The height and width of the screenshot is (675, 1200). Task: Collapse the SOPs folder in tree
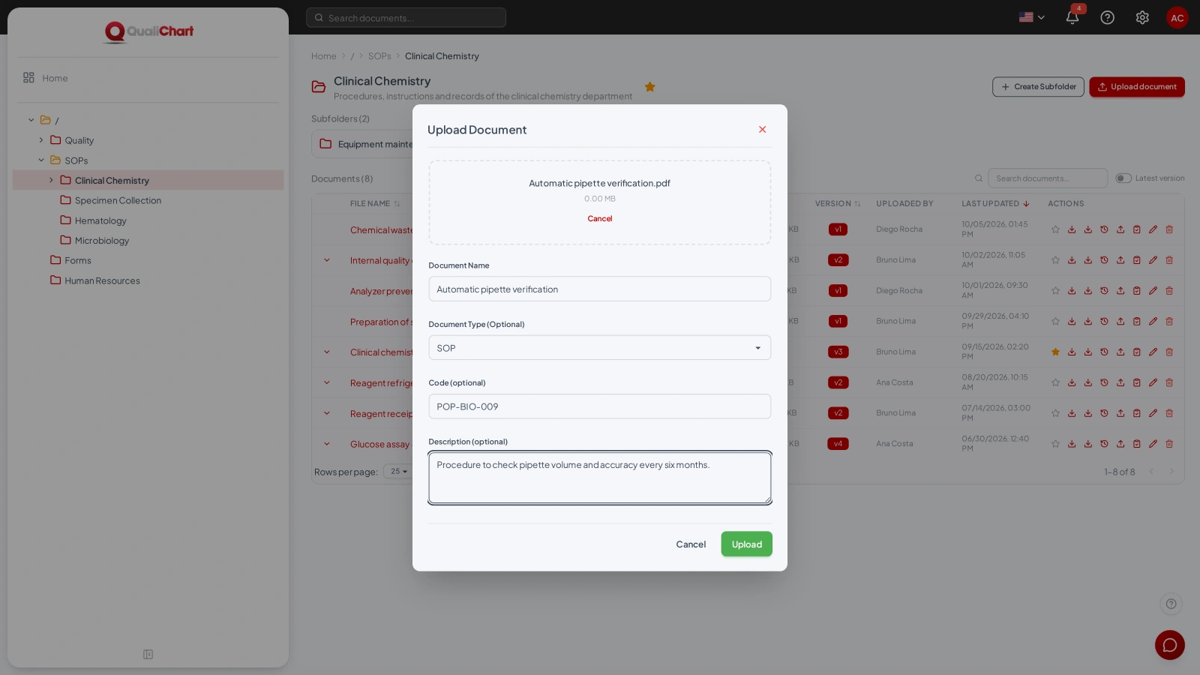(41, 160)
